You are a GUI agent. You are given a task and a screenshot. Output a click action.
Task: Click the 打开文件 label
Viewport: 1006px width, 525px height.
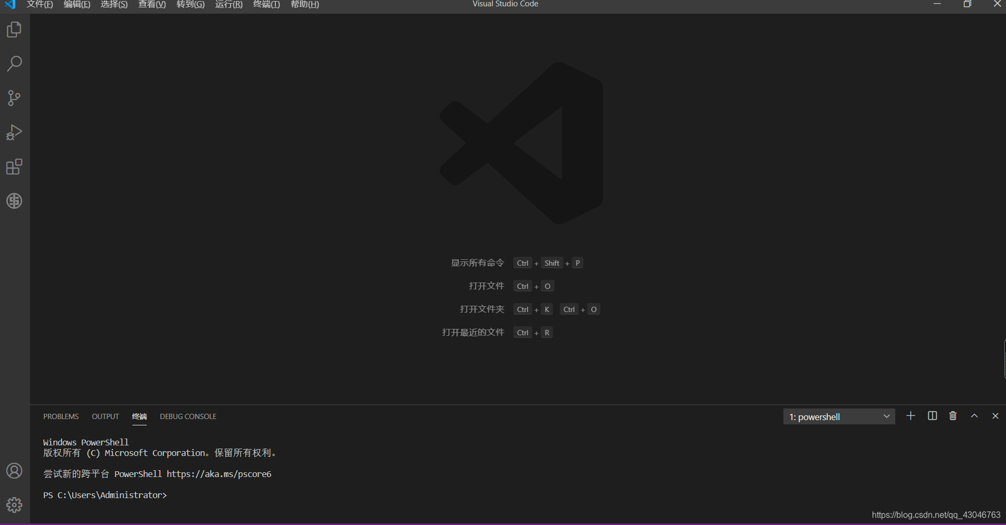[486, 286]
